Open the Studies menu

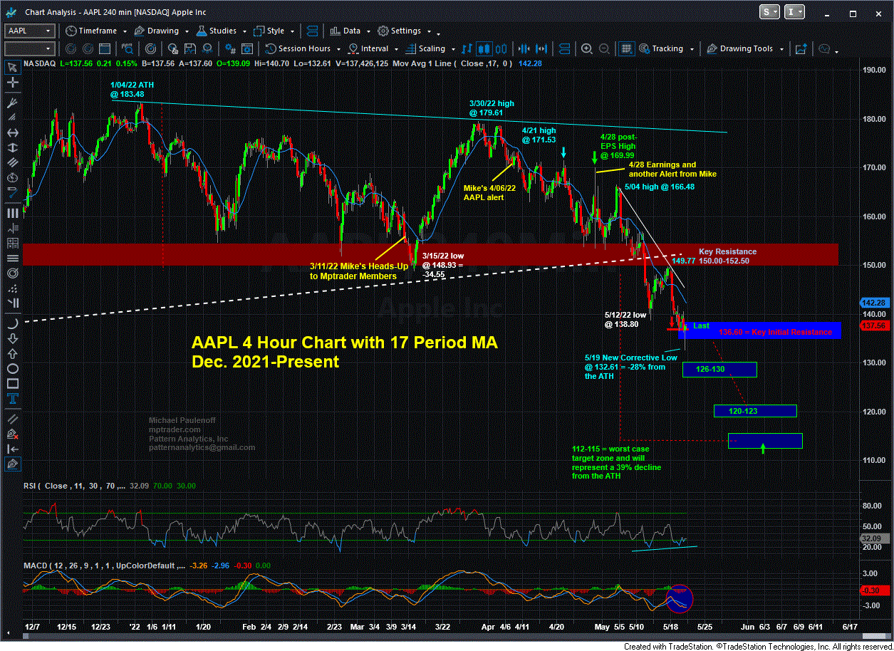point(217,31)
